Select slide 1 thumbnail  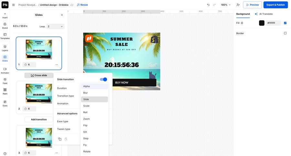39,49
